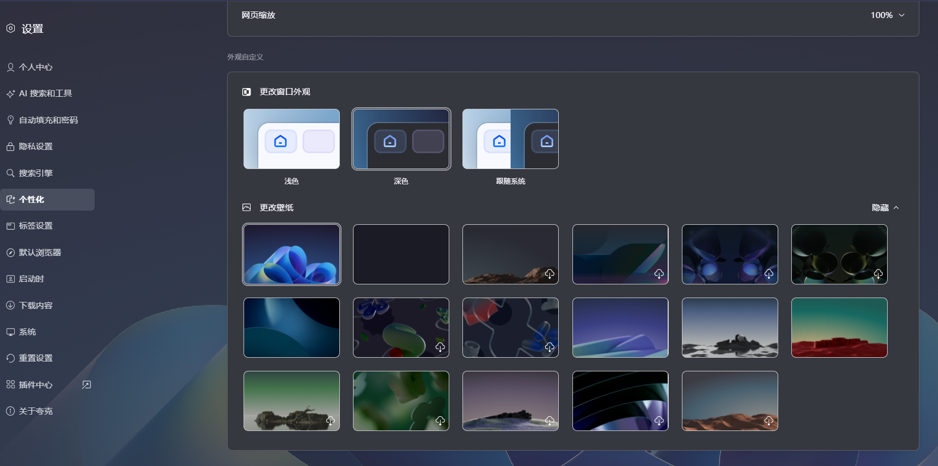This screenshot has height=466, width=938.
Task: Download the sand dunes wallpaper via cloud icon
Action: pos(769,421)
